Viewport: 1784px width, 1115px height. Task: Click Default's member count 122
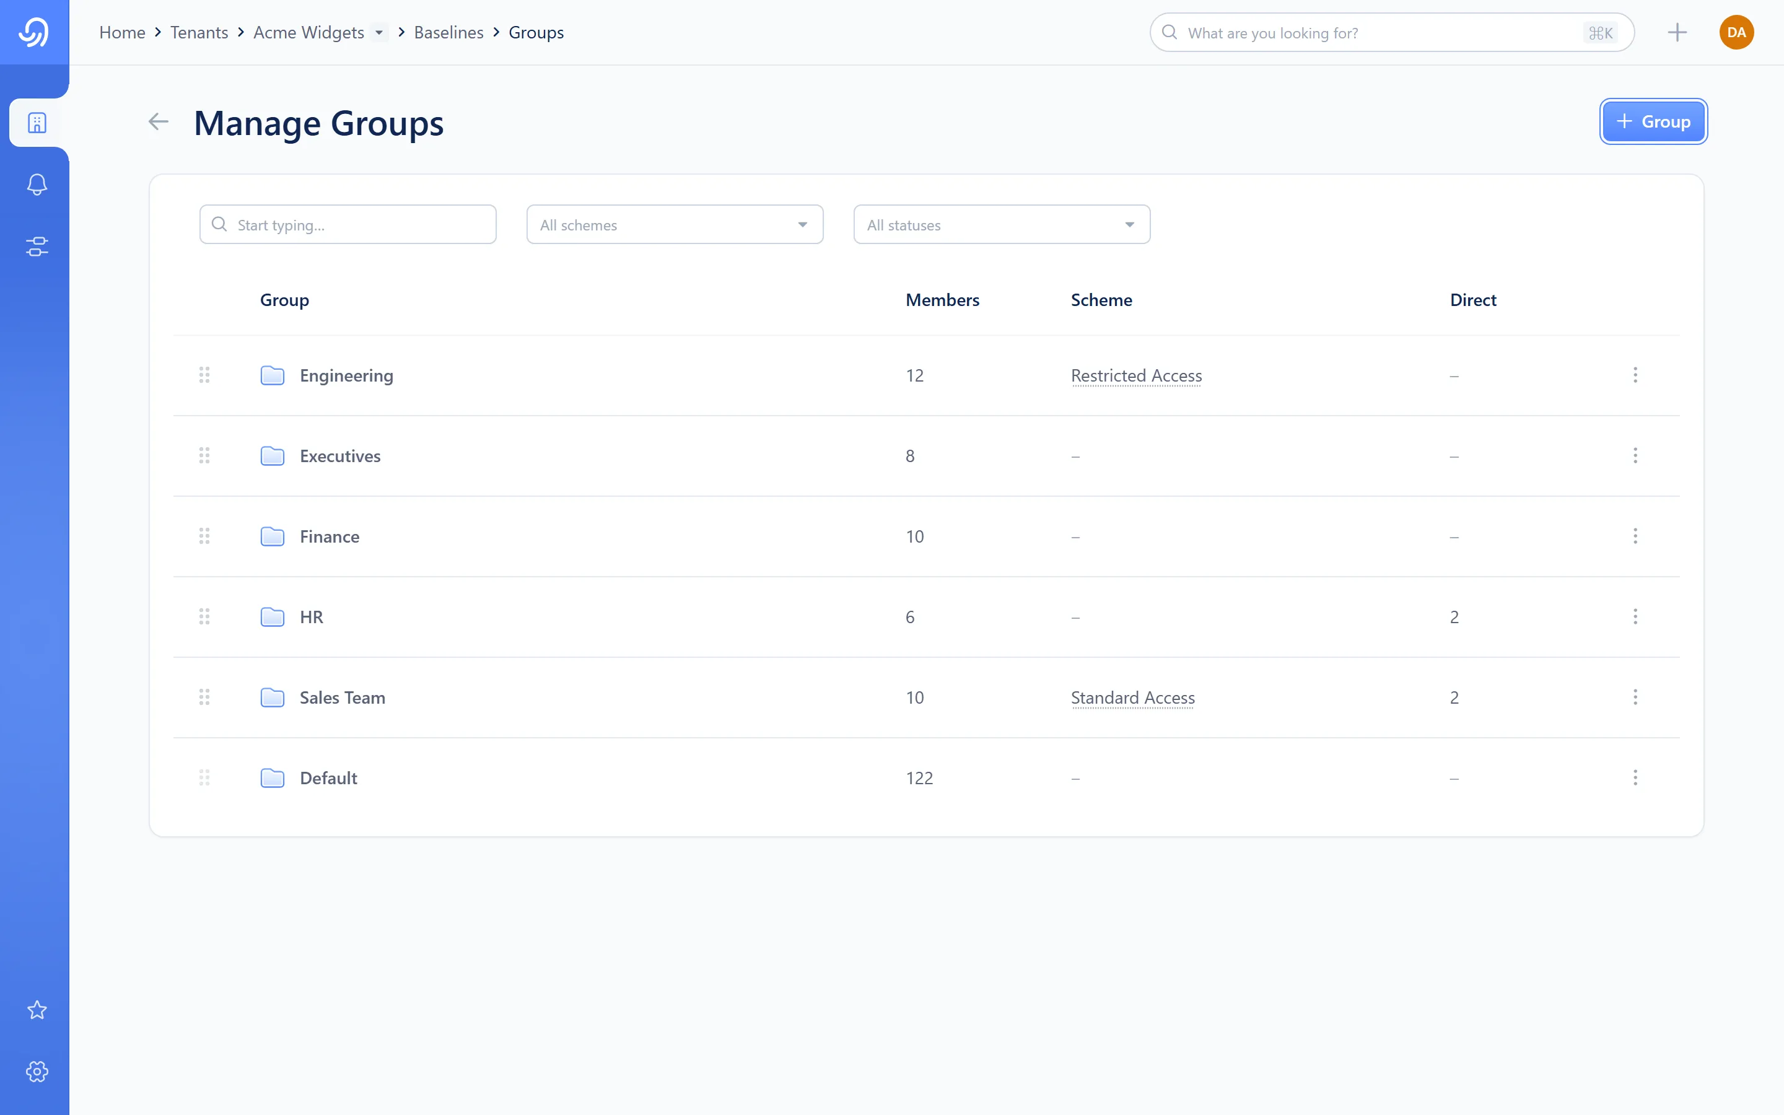coord(919,778)
